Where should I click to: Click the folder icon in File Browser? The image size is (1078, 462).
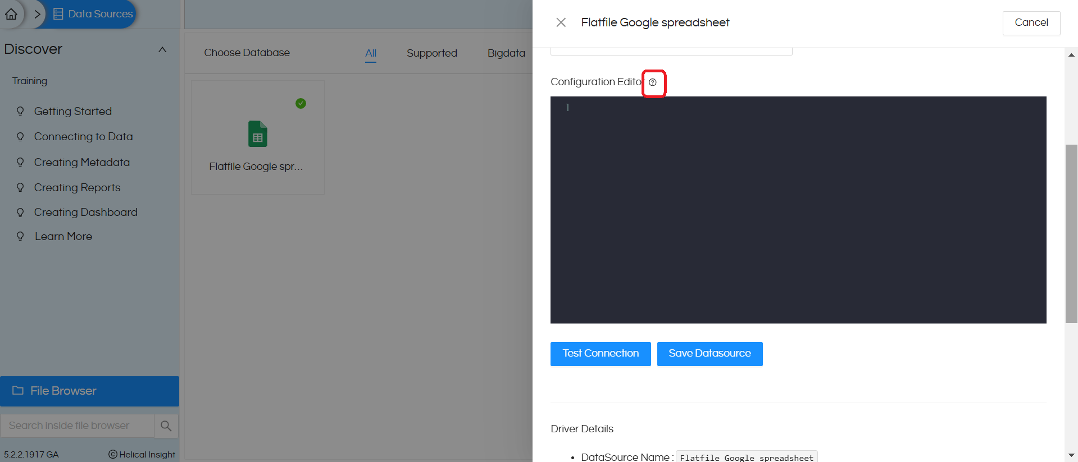point(18,390)
